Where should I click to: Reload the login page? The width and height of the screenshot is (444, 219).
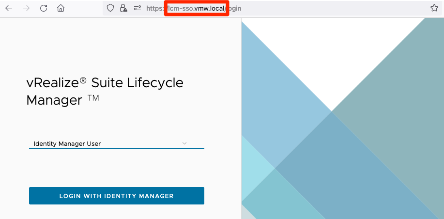click(43, 8)
